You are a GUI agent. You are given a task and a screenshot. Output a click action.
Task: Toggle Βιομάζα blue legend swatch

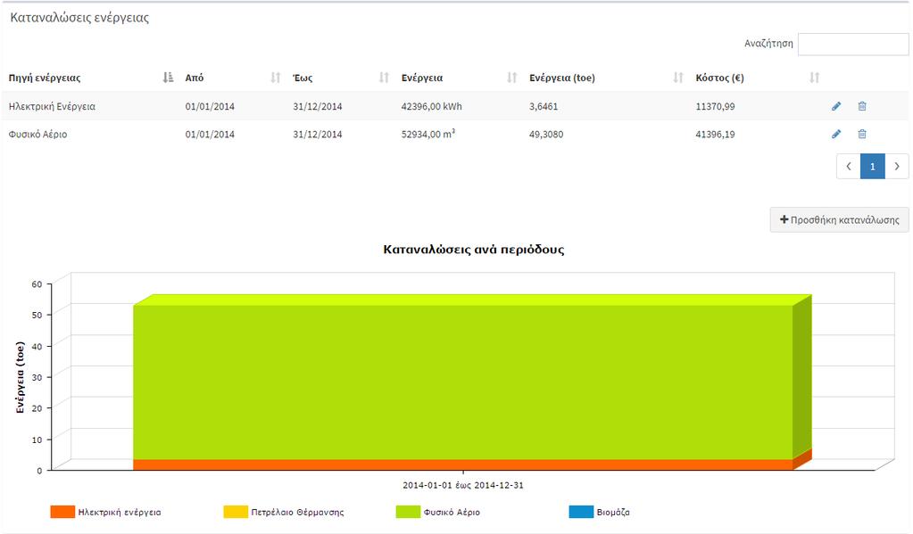tap(580, 512)
